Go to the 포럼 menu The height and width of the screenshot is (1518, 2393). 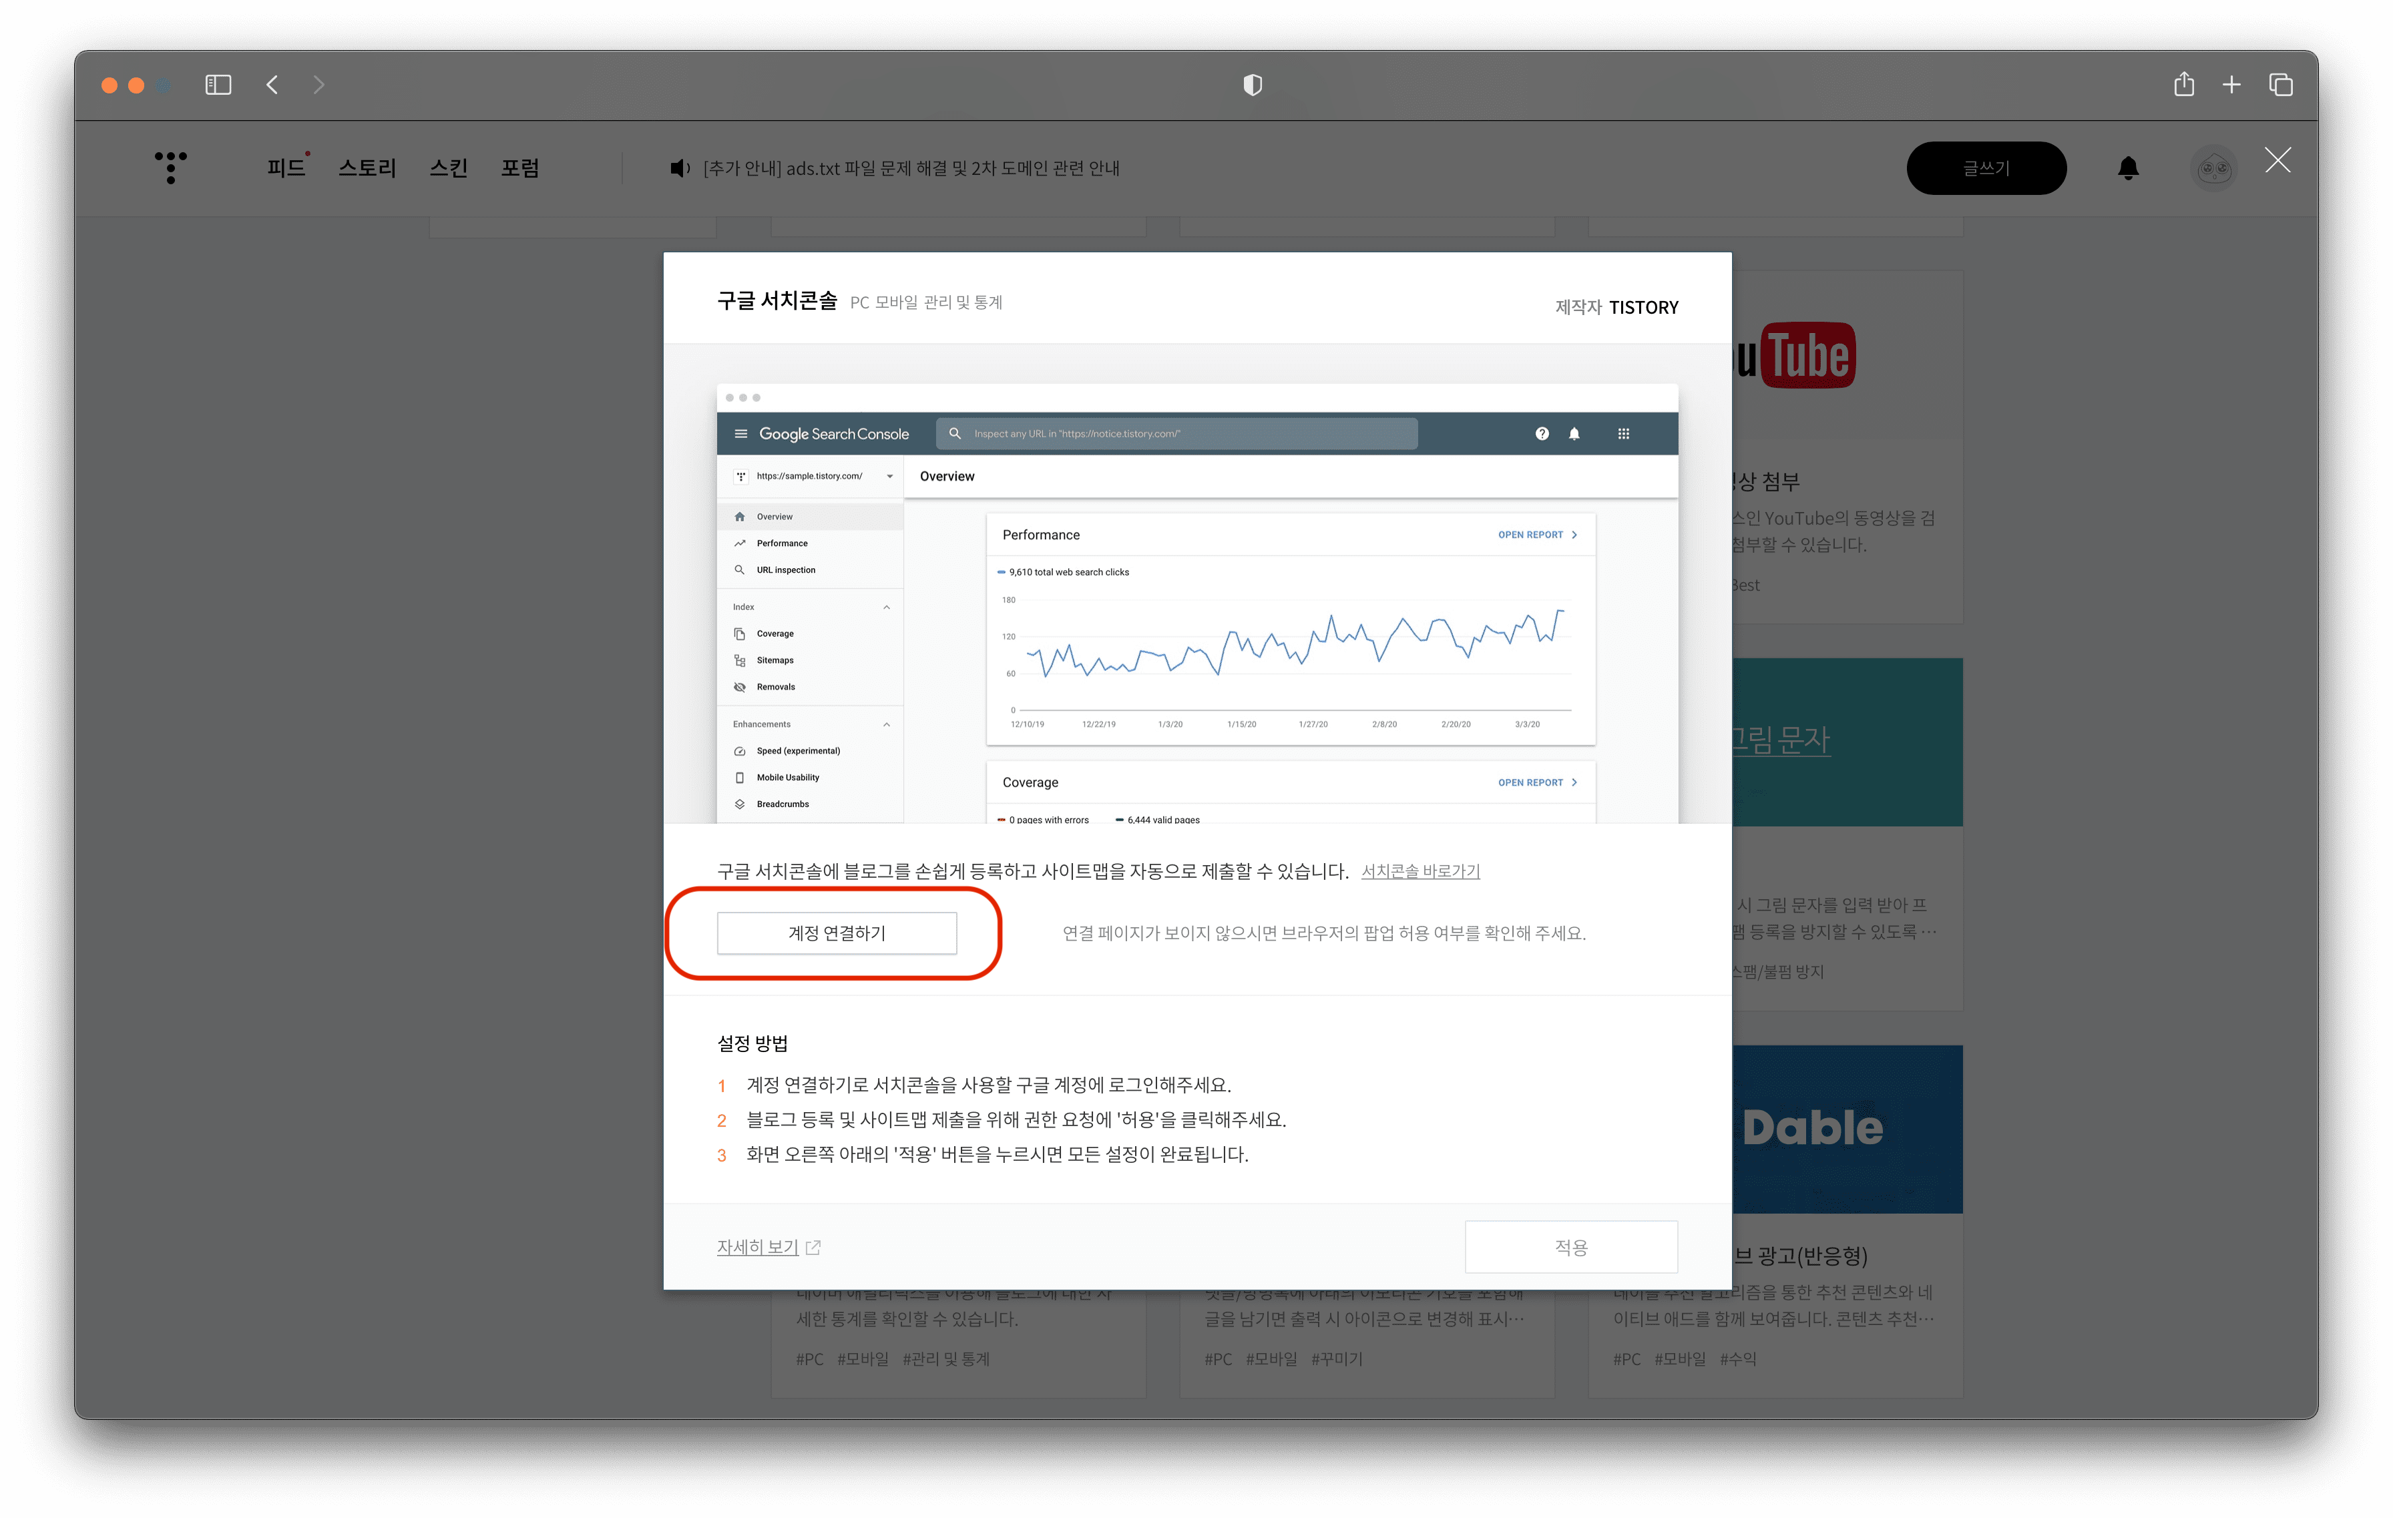pyautogui.click(x=519, y=168)
